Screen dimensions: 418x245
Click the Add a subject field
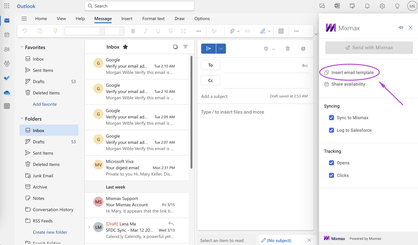tap(225, 96)
